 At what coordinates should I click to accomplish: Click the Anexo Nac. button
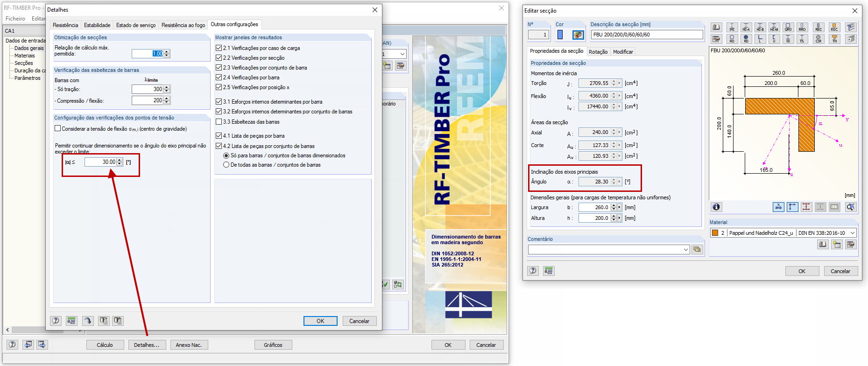[189, 345]
